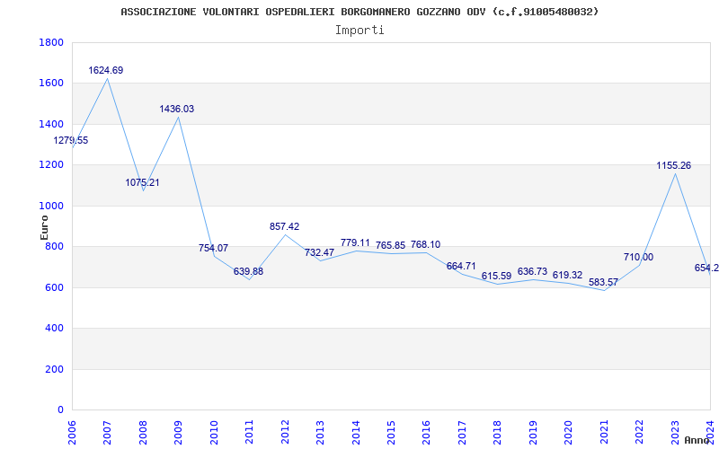
Task: Click the 1624.69 data label for 2007
Action: (x=106, y=70)
